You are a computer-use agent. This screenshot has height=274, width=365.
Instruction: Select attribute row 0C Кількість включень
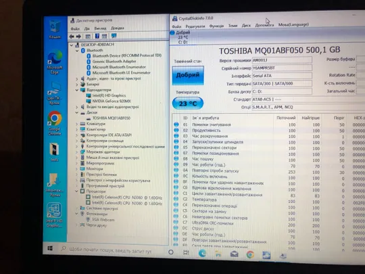click(x=269, y=177)
